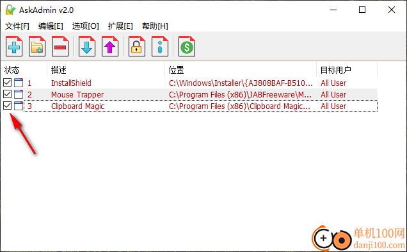Viewport: 407px width, 252px height.
Task: Sort by the 目标用户 column header
Action: click(347, 70)
